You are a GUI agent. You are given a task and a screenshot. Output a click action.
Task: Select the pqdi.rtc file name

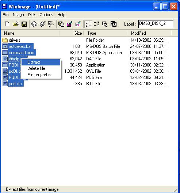coord(15,84)
